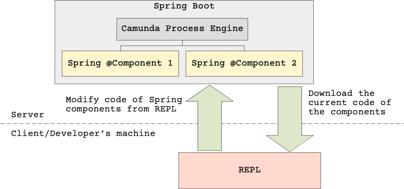Select the green downward arrow shape

290,119
